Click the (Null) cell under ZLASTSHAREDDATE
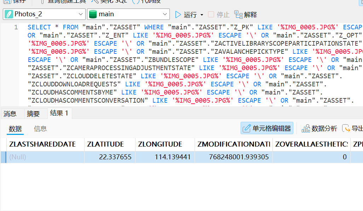The height and width of the screenshot is (211, 363). click(45, 157)
